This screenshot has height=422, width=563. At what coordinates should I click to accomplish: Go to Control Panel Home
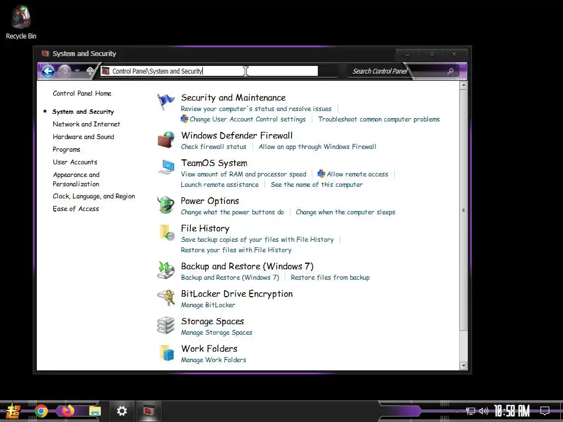tap(82, 93)
